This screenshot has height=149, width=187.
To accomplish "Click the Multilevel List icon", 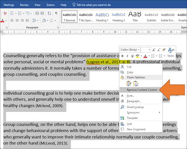I will [x=28, y=13].
